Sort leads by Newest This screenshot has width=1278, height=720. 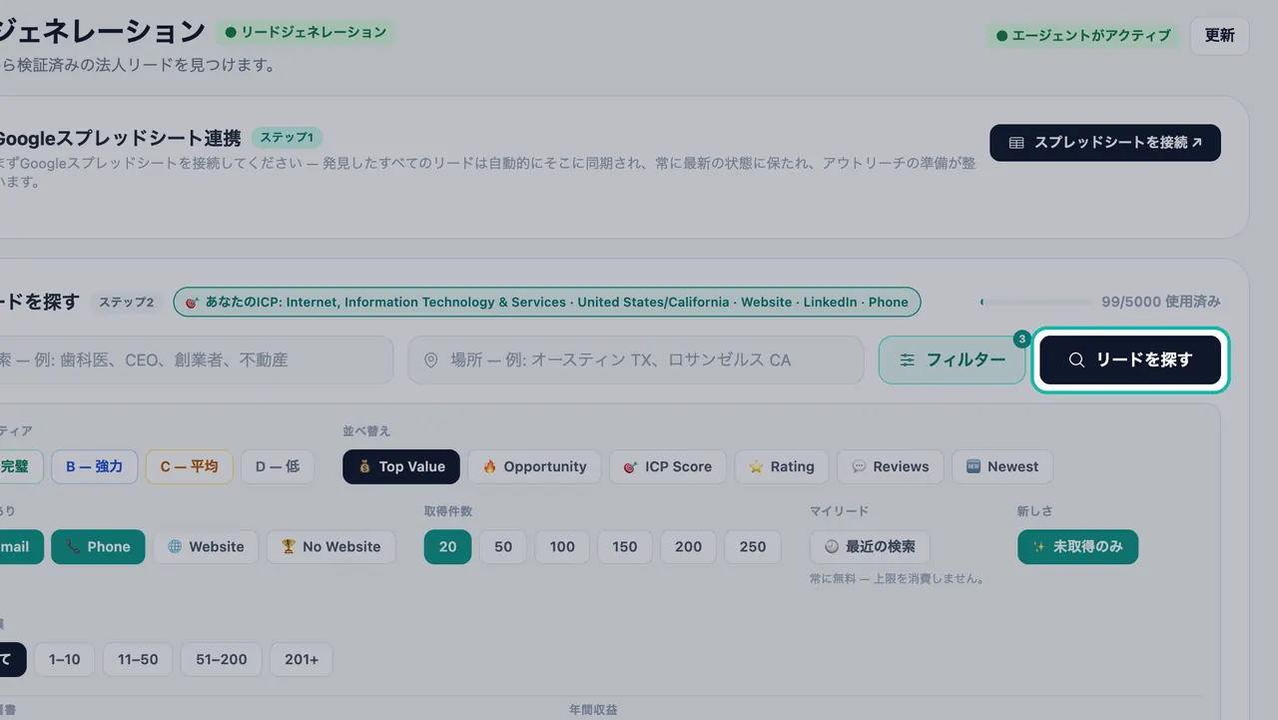[1002, 466]
